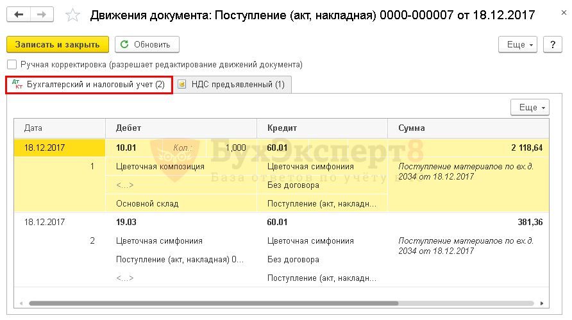This screenshot has width=572, height=320.
Task: Switch to Бухгалтерский и налоговый учет tab
Action: click(x=89, y=85)
